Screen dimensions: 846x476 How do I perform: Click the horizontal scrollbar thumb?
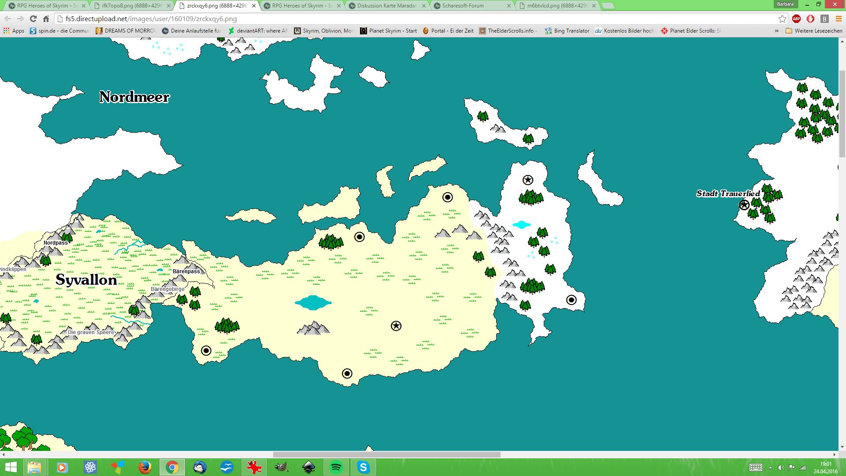pos(386,454)
